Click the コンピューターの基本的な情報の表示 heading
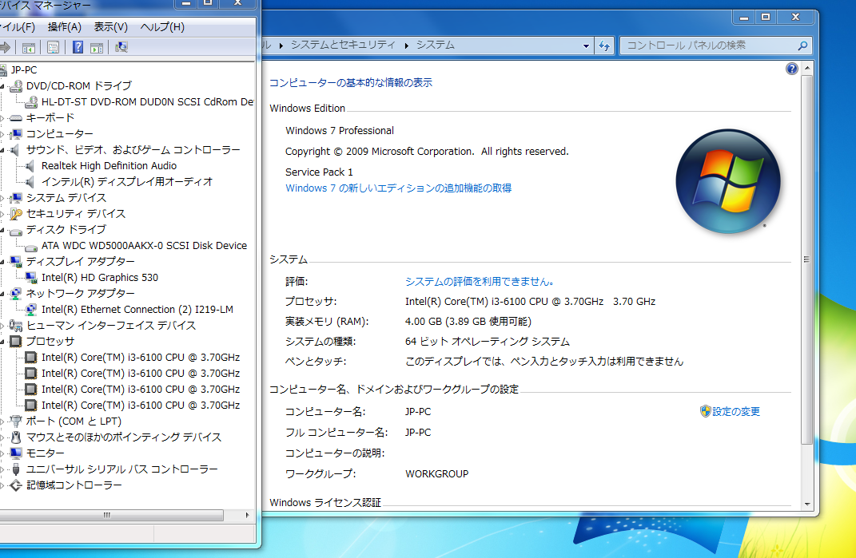 351,83
